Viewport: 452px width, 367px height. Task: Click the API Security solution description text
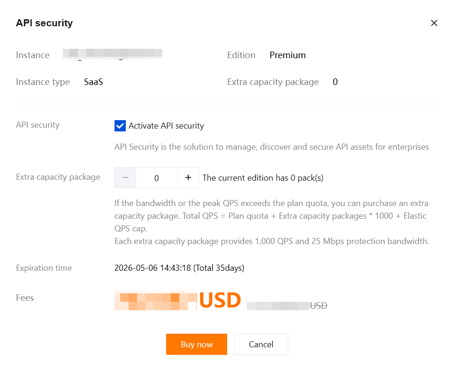pyautogui.click(x=271, y=147)
